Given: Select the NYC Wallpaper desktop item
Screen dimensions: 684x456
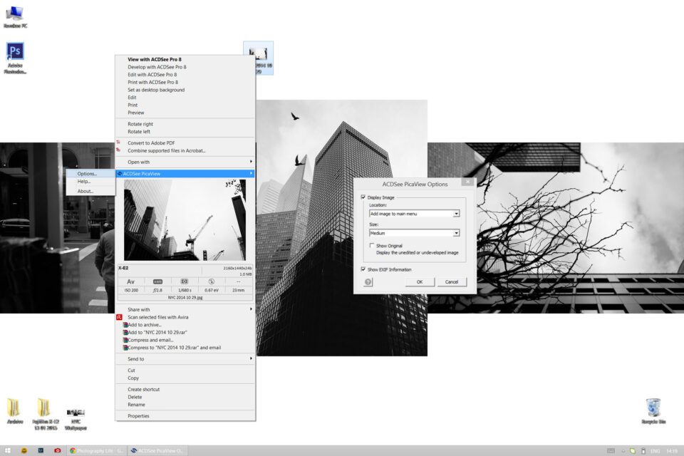Looking at the screenshot, I should tap(76, 419).
